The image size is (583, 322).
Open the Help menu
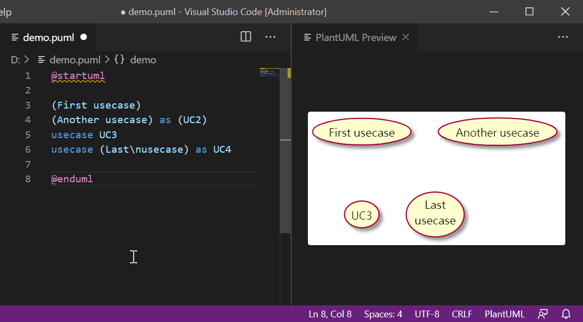(x=6, y=11)
